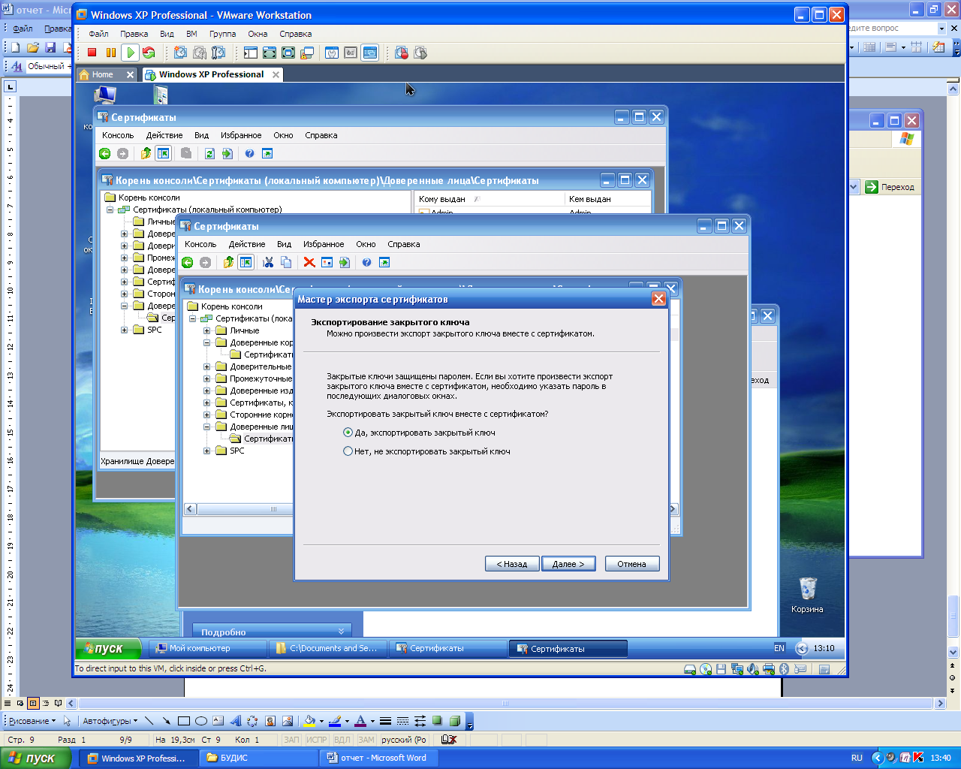Select the Oval tool in Word drawing toolbar

[x=201, y=721]
